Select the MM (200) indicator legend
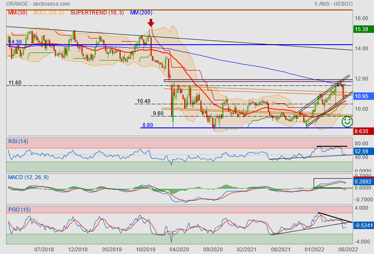This screenshot has height=254, width=374. 141,13
